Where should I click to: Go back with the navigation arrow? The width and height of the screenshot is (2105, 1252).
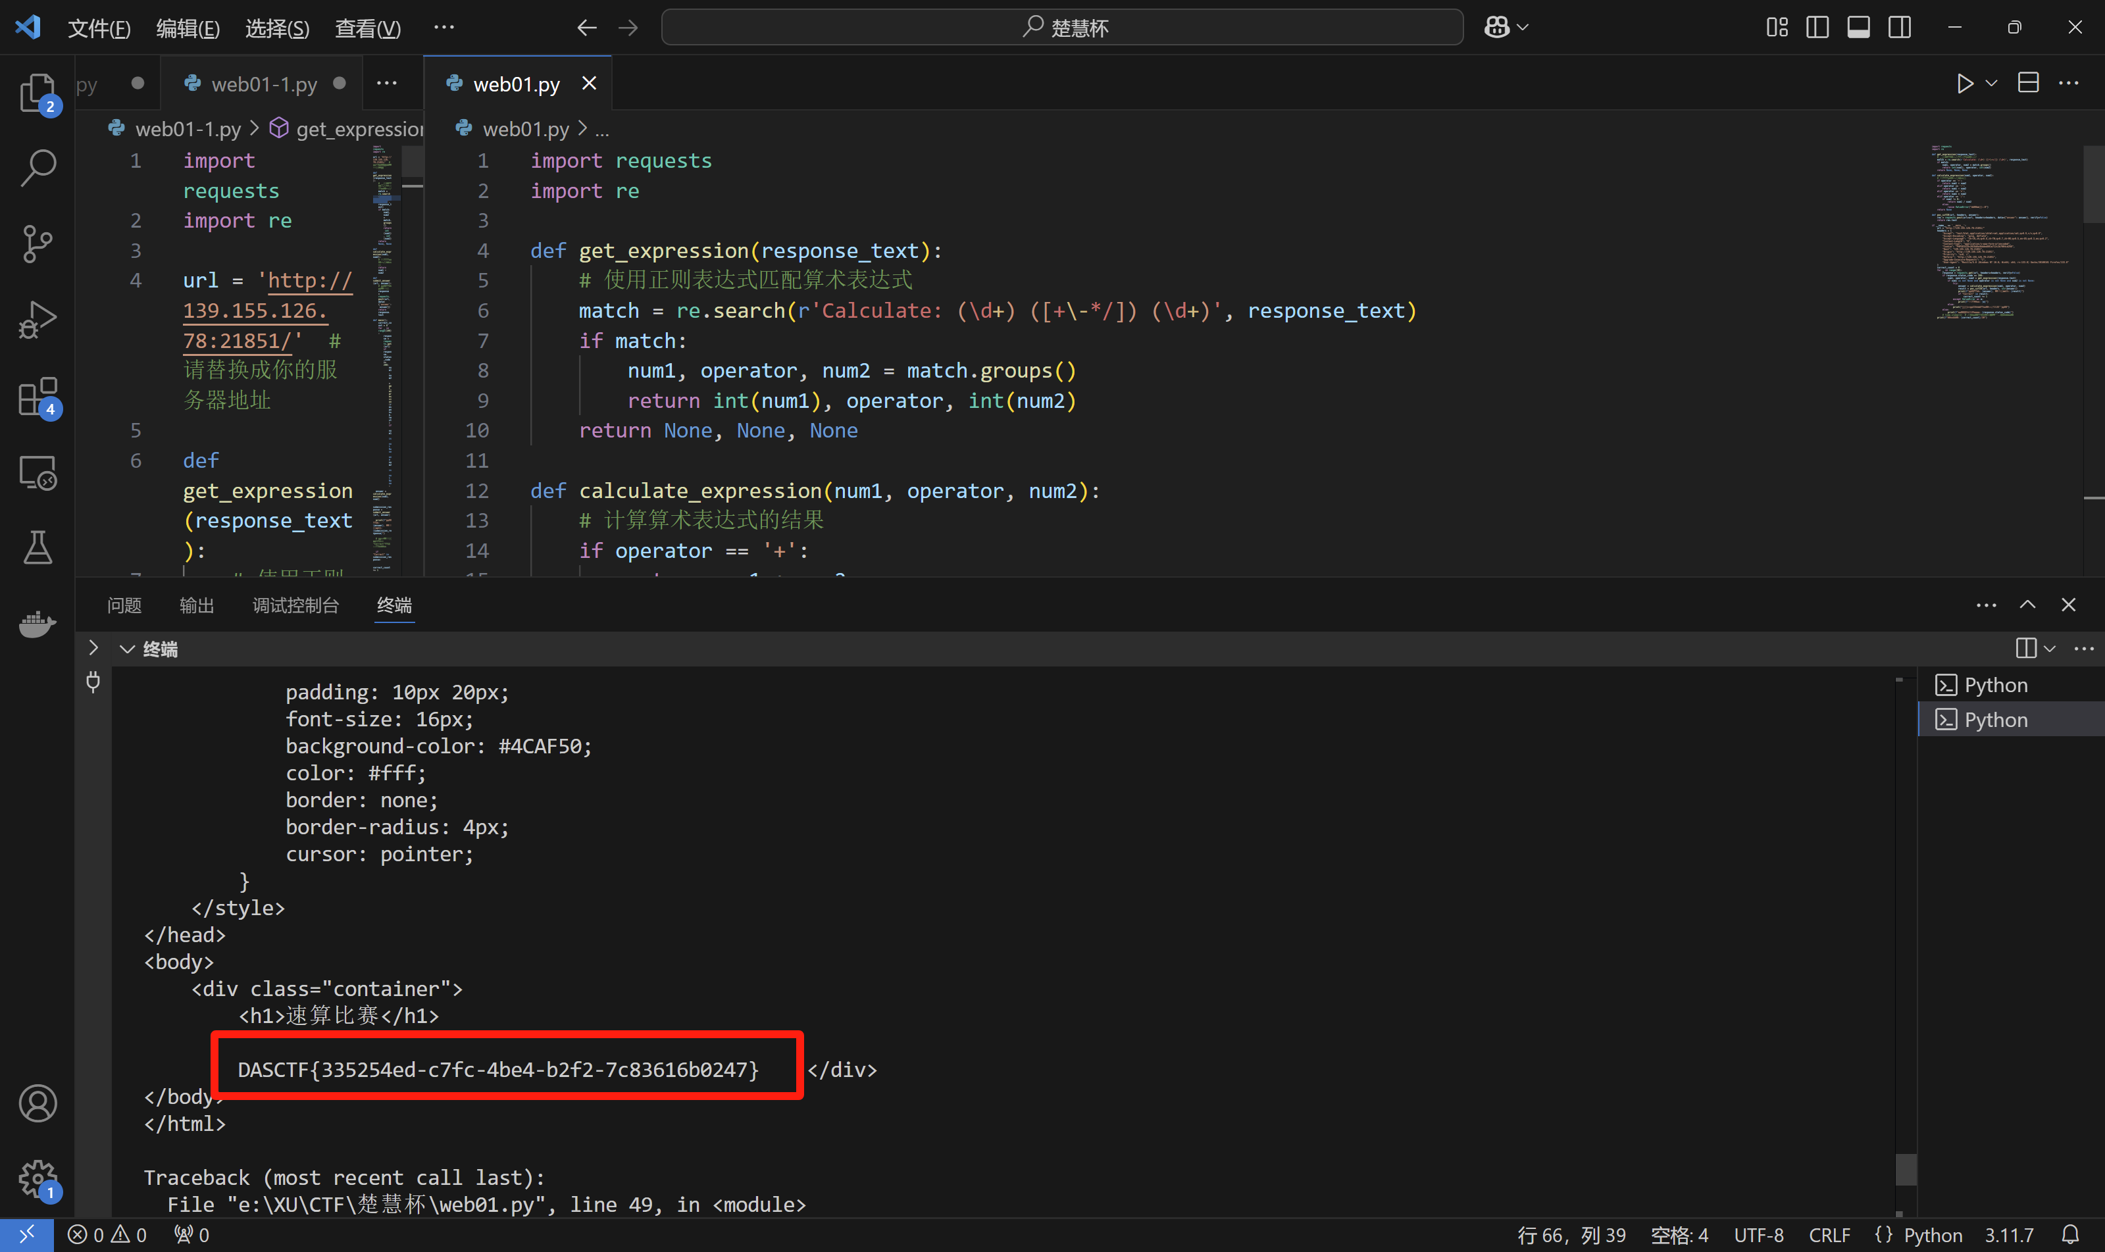point(586,28)
